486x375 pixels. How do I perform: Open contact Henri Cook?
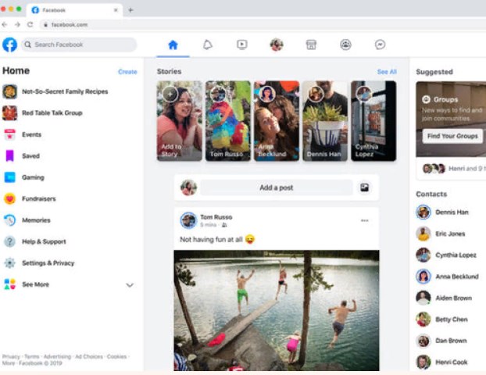click(441, 362)
